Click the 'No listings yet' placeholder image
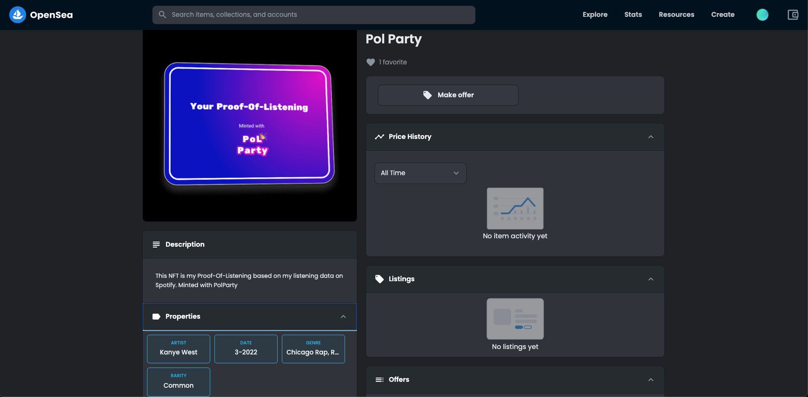The image size is (808, 397). [515, 319]
